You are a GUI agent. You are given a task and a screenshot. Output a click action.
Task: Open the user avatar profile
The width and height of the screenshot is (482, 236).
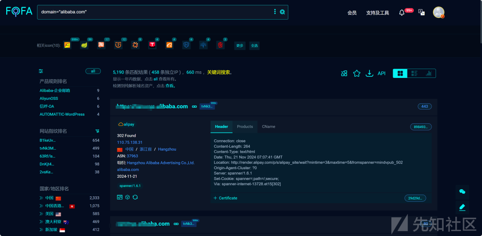pos(438,12)
